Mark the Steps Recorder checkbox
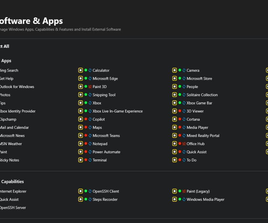This screenshot has height=223, width=268. [x=80, y=199]
